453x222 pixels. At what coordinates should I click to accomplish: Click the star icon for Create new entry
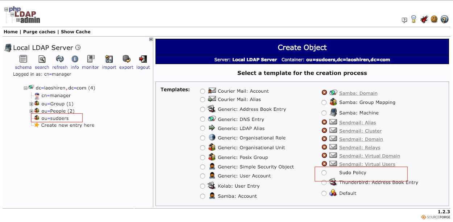pyautogui.click(x=37, y=125)
